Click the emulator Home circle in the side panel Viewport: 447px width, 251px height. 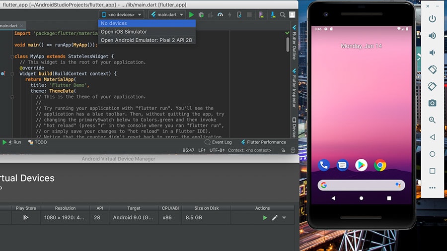click(x=432, y=154)
